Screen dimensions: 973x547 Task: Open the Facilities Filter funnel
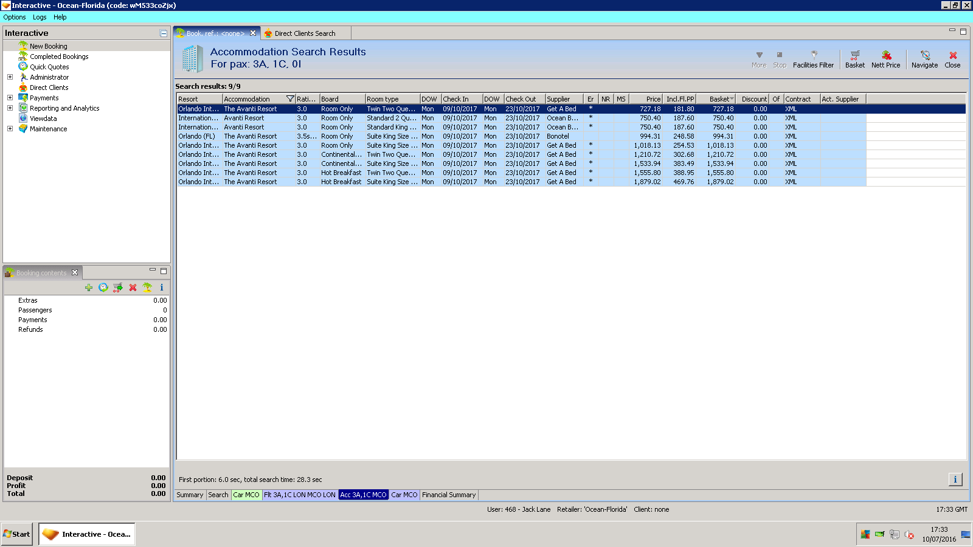coord(813,59)
